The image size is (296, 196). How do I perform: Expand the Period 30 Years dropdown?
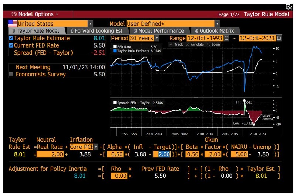coord(157,38)
